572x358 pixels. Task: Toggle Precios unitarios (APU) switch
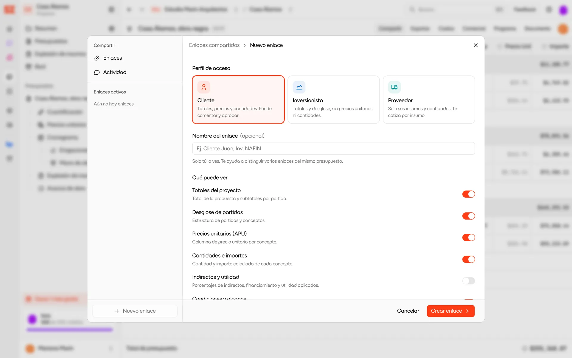469,237
